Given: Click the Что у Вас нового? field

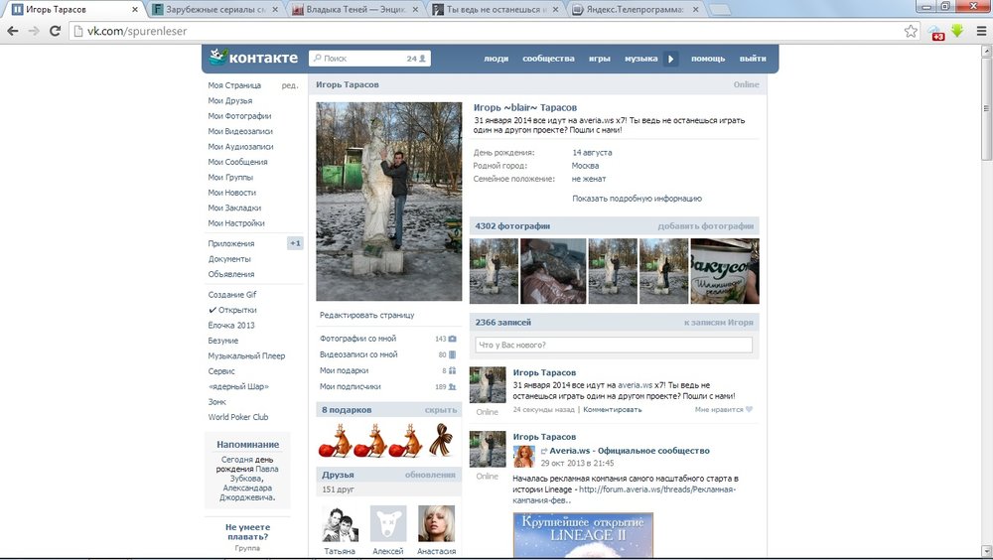Looking at the screenshot, I should (x=614, y=345).
